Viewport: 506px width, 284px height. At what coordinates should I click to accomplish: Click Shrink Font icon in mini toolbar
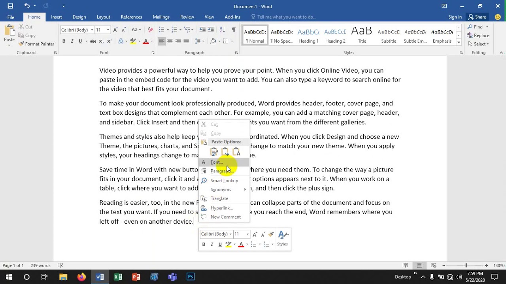[x=263, y=234]
